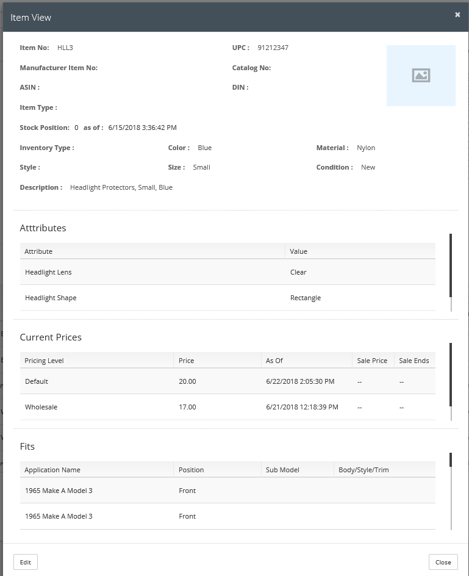The width and height of the screenshot is (469, 576).
Task: Click the Attributes table scrollbar
Action: pyautogui.click(x=451, y=273)
